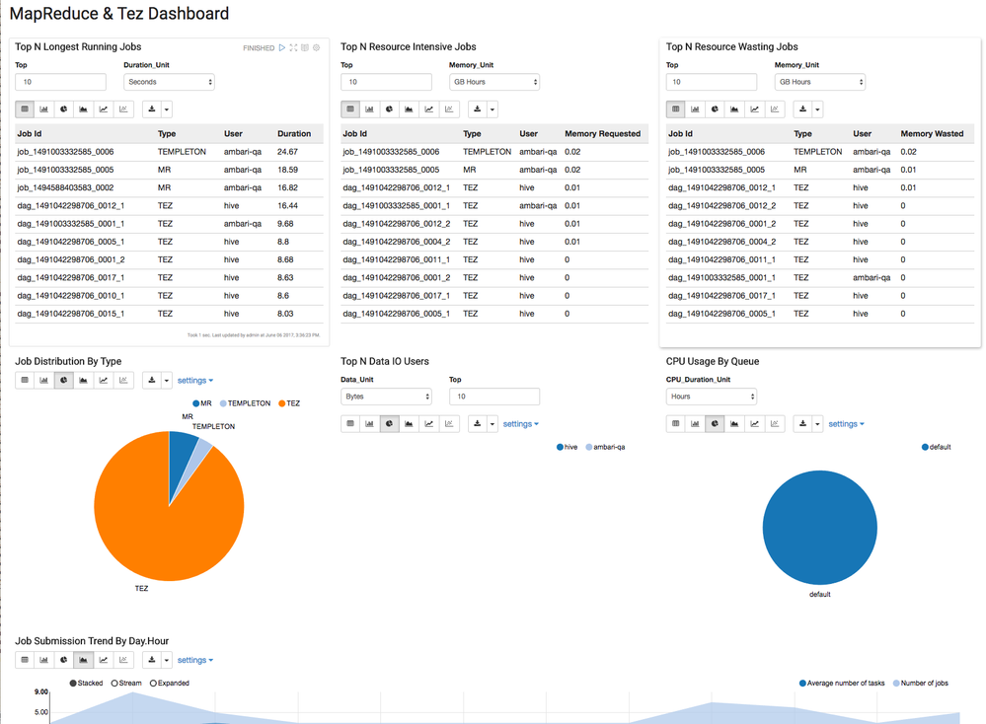Download data from Job Distribution By Type
The height and width of the screenshot is (724, 986).
(x=152, y=380)
